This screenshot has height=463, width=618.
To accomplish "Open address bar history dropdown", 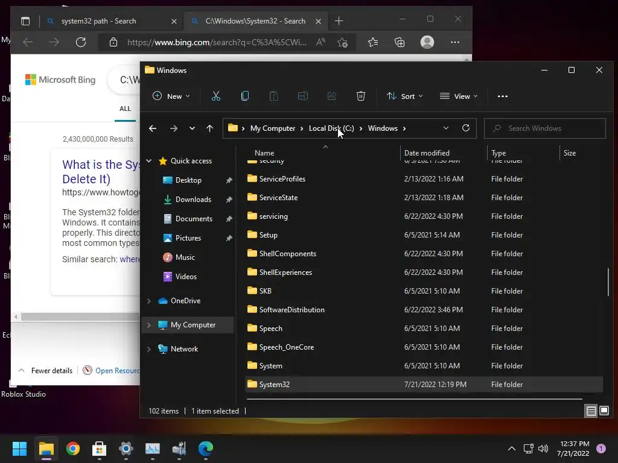I will click(446, 128).
